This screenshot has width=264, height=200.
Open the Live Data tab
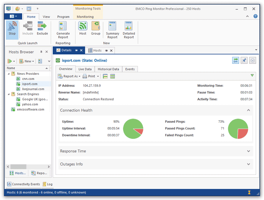click(x=85, y=69)
